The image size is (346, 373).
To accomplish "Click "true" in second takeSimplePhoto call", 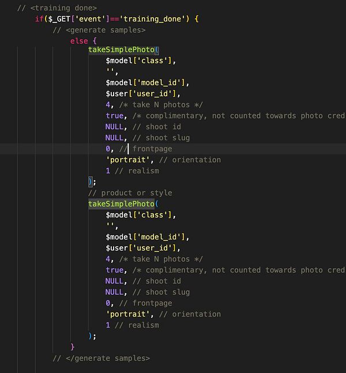I will tap(115, 270).
